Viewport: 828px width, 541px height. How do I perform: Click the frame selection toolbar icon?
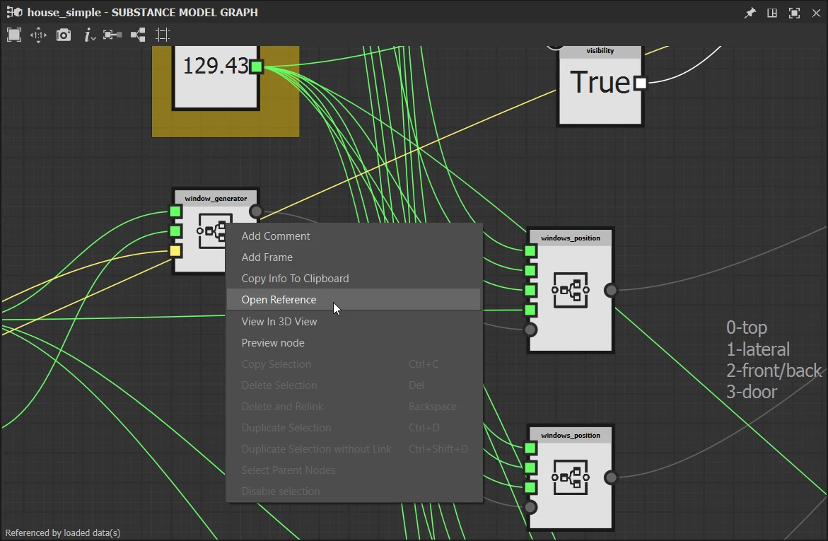[x=163, y=35]
